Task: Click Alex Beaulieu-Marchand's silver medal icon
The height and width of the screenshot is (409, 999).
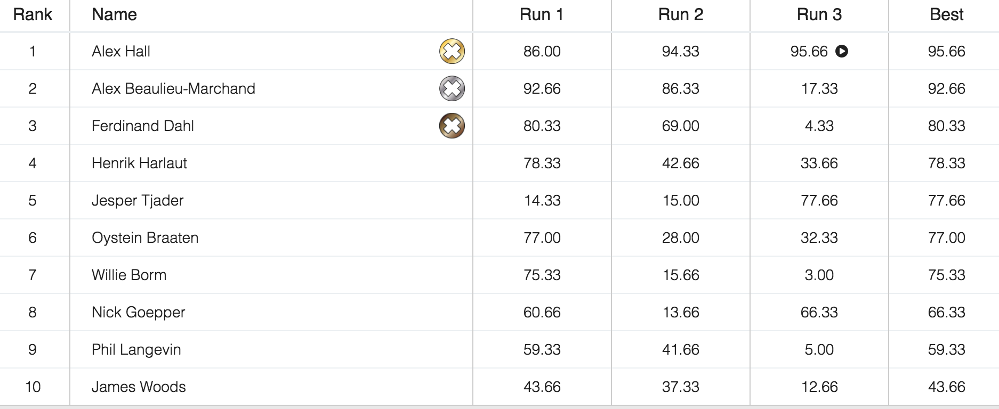Action: [452, 89]
